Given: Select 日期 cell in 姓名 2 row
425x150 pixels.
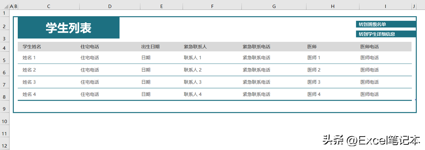Looking at the screenshot, I should (x=161, y=70).
